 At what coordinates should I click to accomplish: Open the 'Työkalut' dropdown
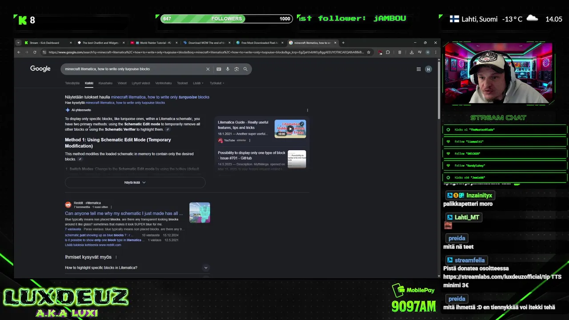[217, 83]
